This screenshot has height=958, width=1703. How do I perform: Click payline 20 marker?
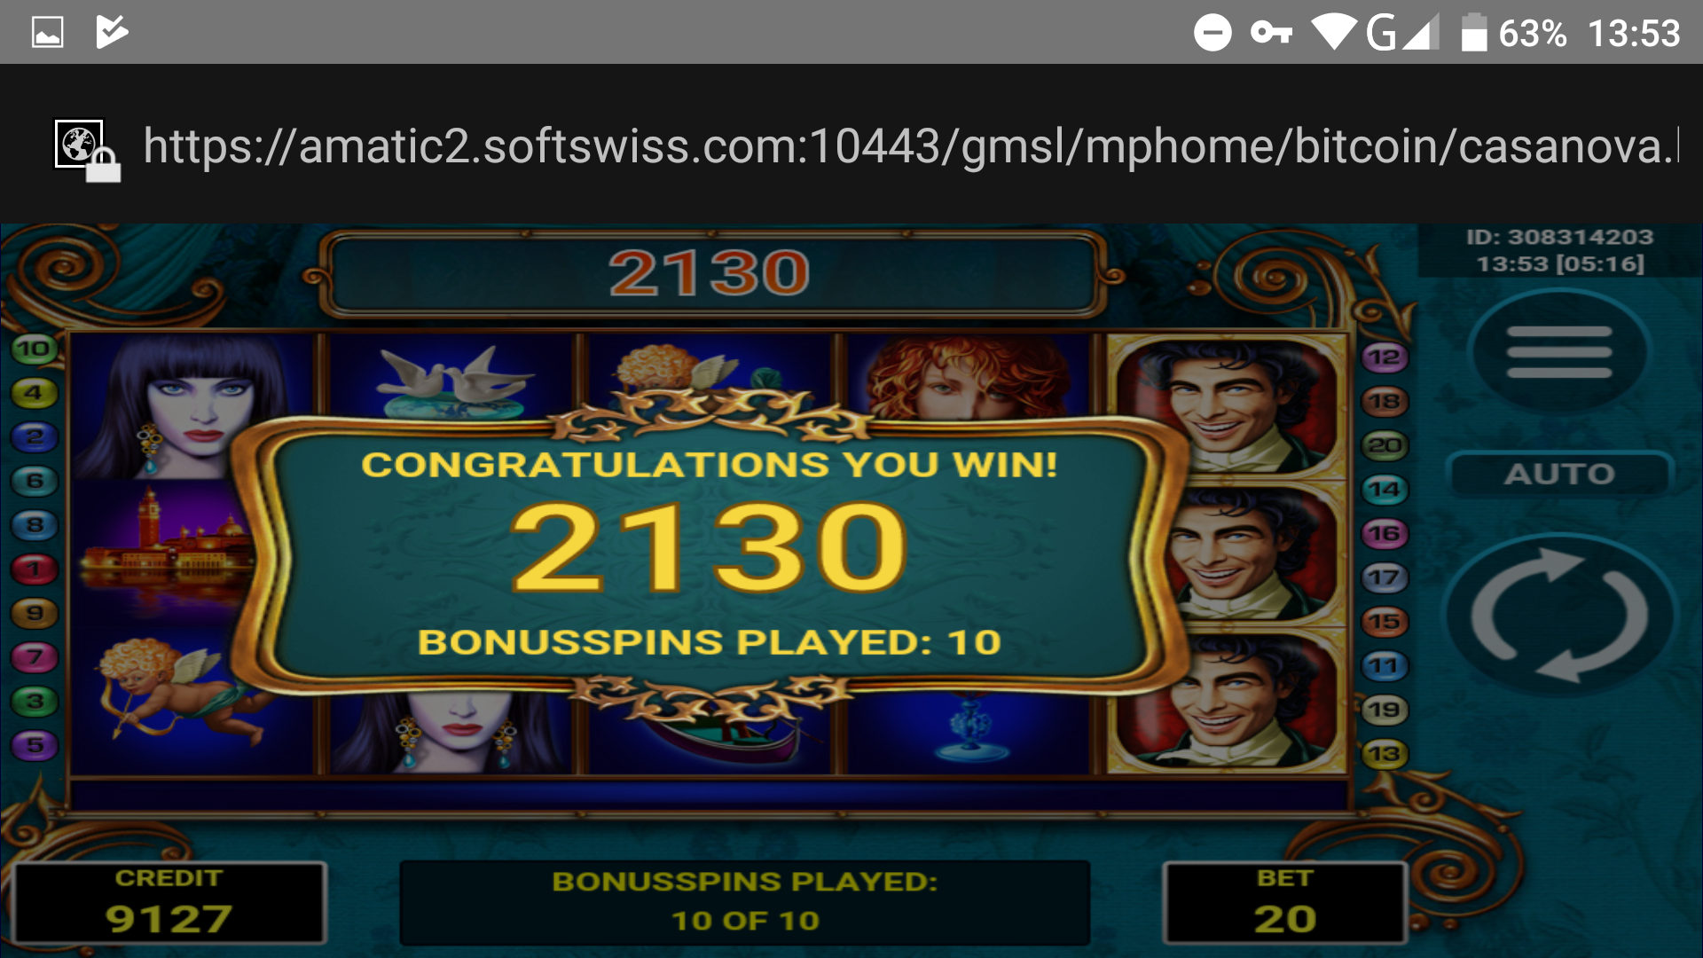[1385, 445]
